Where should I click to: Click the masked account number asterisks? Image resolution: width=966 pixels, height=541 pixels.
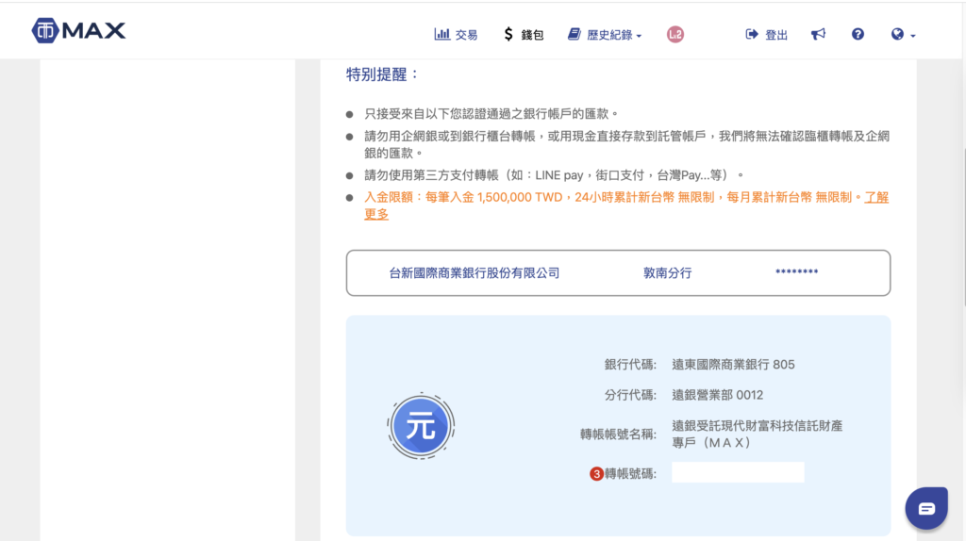click(796, 273)
